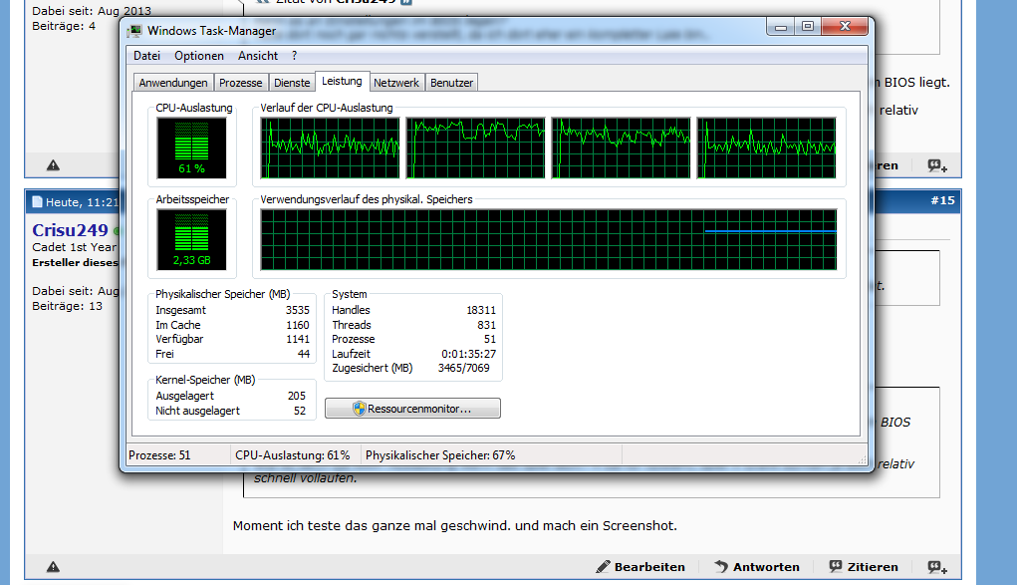Click the Insgesamt value 3535

tap(298, 310)
